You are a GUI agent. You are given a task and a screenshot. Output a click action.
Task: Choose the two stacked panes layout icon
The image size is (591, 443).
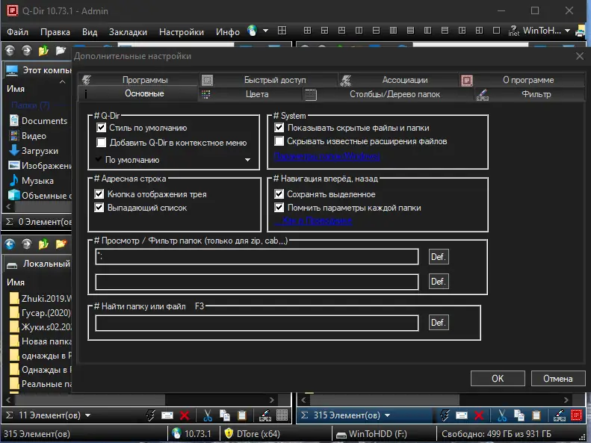[x=376, y=31]
